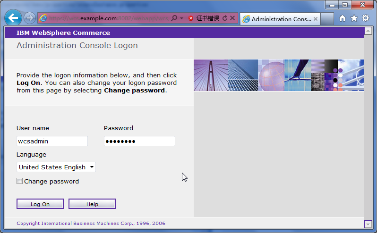The image size is (377, 233).
Task: Click the Password input field
Action: pyautogui.click(x=139, y=141)
